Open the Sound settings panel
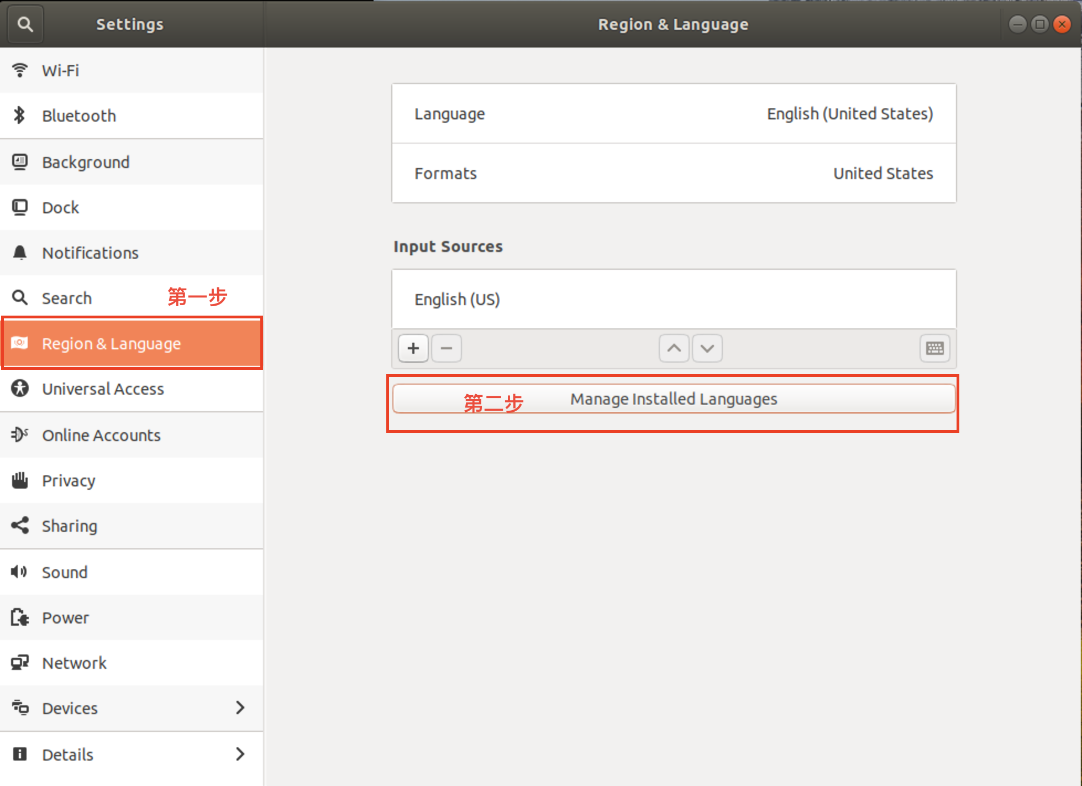The width and height of the screenshot is (1082, 786). (132, 573)
